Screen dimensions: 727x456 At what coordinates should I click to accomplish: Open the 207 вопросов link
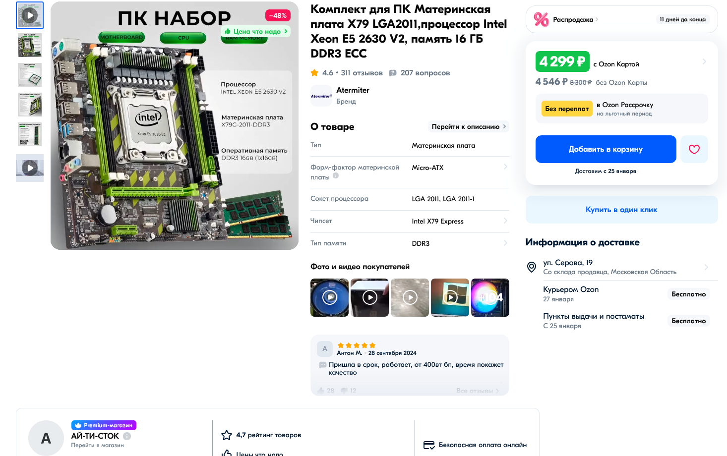[425, 73]
